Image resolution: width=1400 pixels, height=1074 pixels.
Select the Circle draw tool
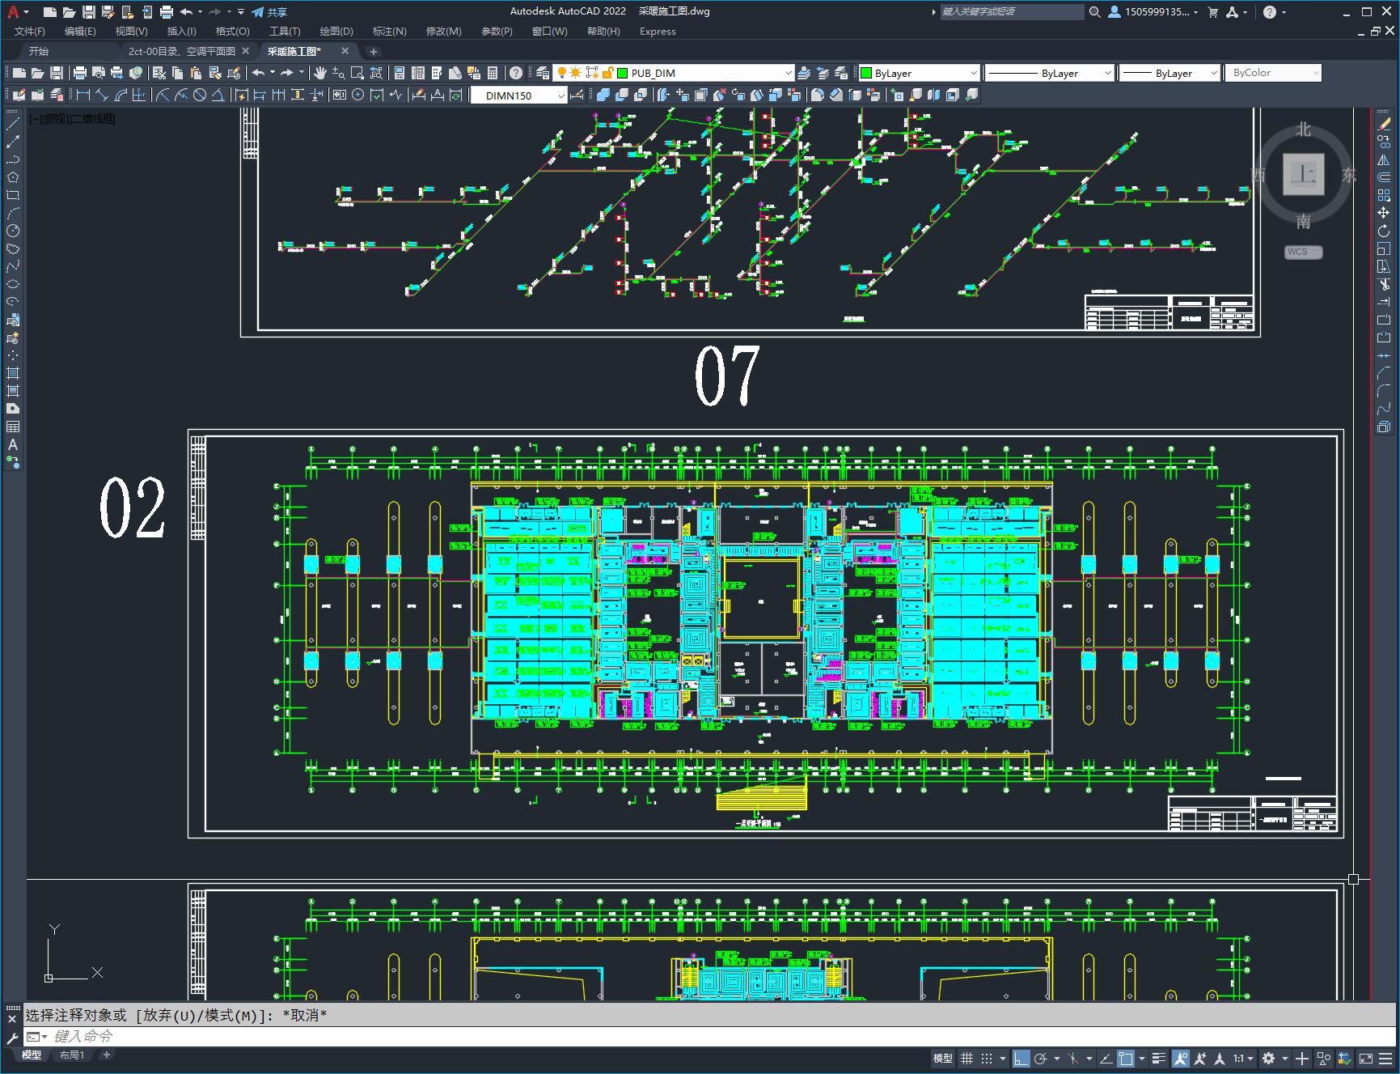click(x=13, y=231)
